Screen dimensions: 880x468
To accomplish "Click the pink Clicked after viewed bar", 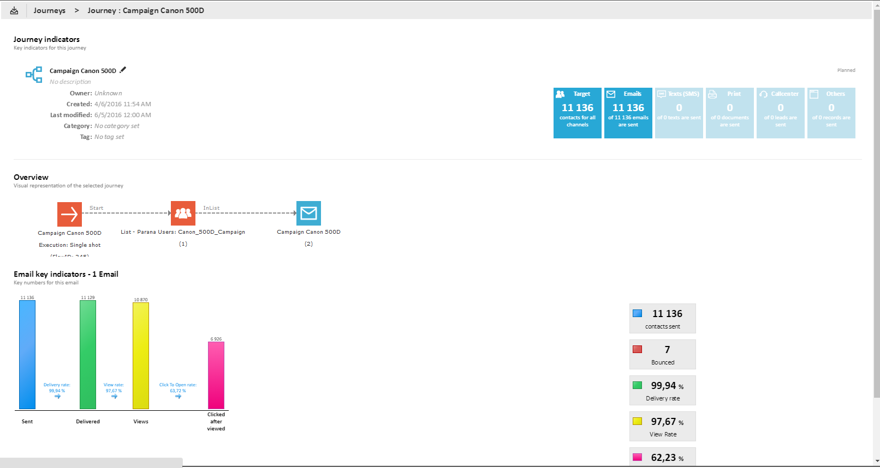I will pyautogui.click(x=216, y=375).
